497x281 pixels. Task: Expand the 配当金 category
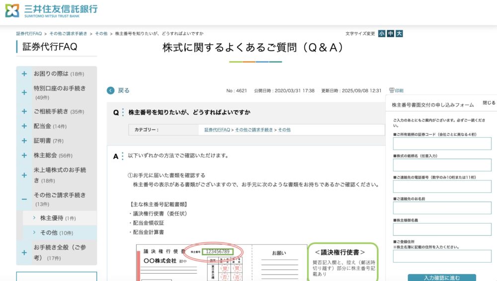point(24,126)
